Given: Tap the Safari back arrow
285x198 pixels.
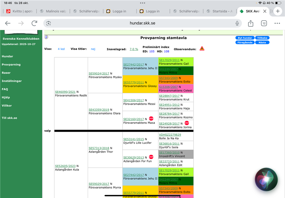Looking at the screenshot, I should [x=8, y=23].
